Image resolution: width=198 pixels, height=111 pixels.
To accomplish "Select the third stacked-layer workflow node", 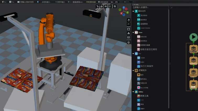I will pyautogui.click(x=194, y=73).
